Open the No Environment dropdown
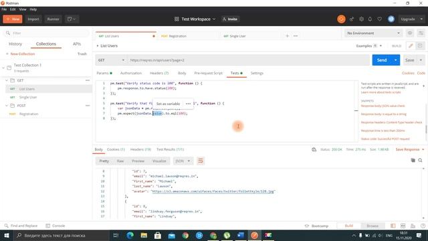This screenshot has width=428, height=241. coord(373,33)
